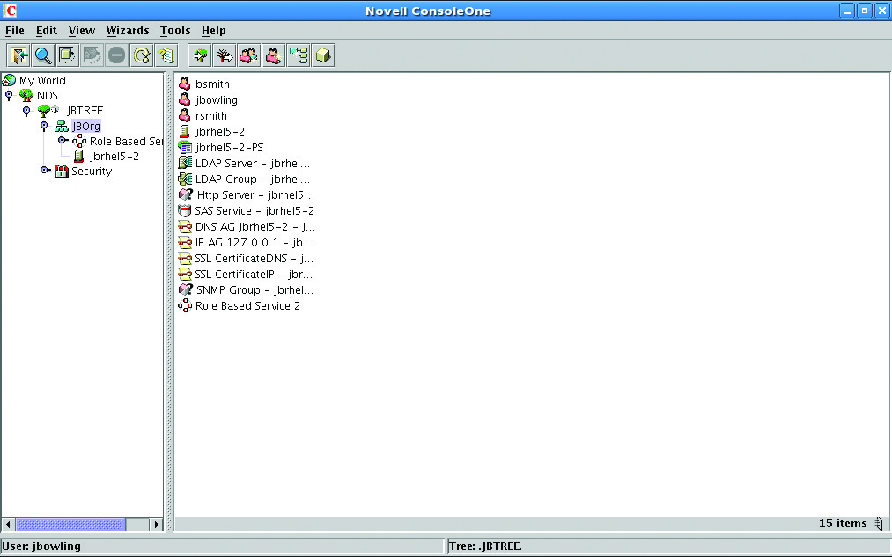This screenshot has width=892, height=557.
Task: Click the left pane horizontal scrollbar thumb
Action: coord(70,524)
